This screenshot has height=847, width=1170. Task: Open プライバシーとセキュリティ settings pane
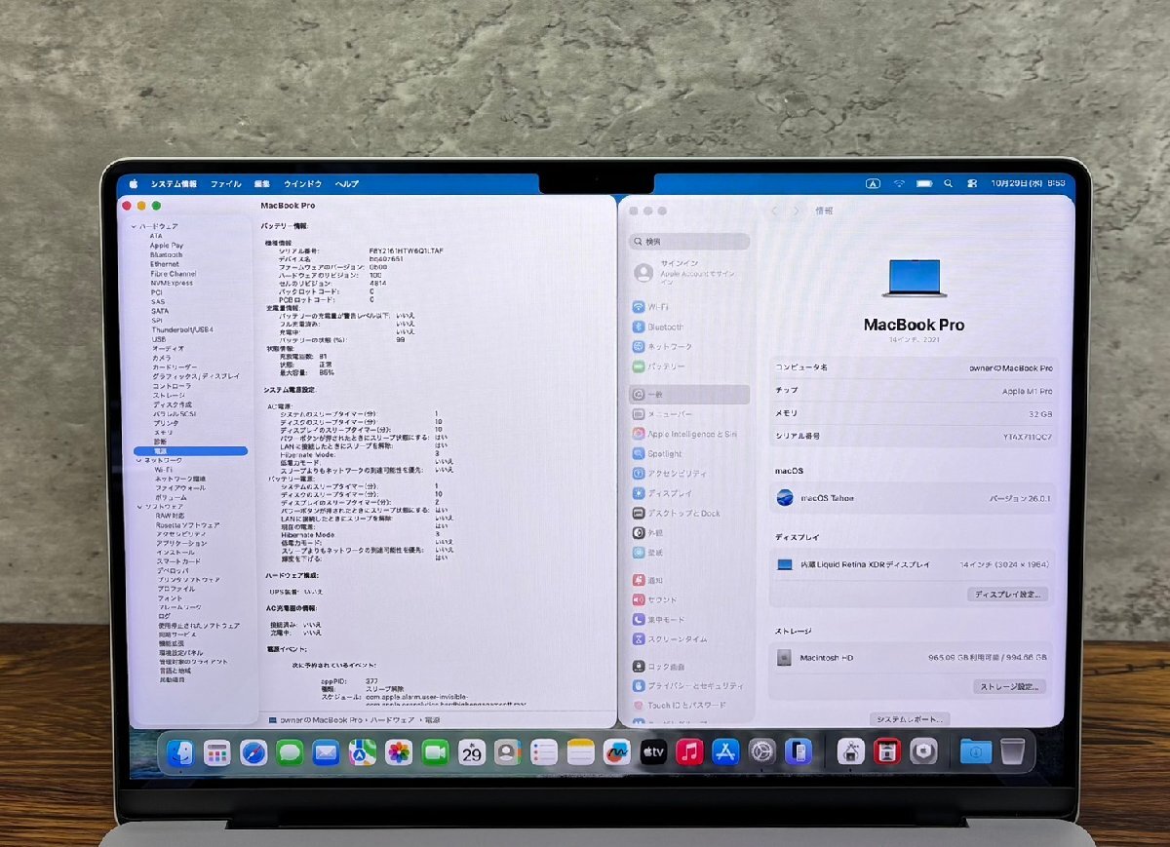[688, 685]
